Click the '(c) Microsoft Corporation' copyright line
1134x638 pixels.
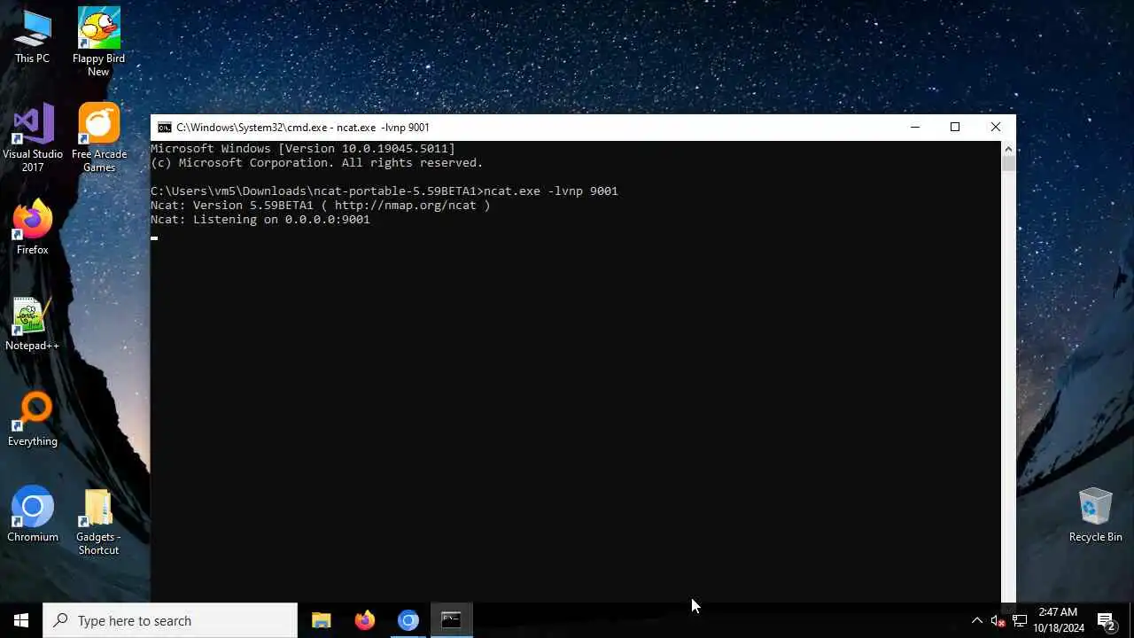(x=317, y=163)
